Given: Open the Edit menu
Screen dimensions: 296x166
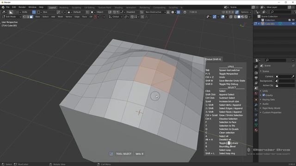Looking at the screenshot, I should (x=14, y=7).
